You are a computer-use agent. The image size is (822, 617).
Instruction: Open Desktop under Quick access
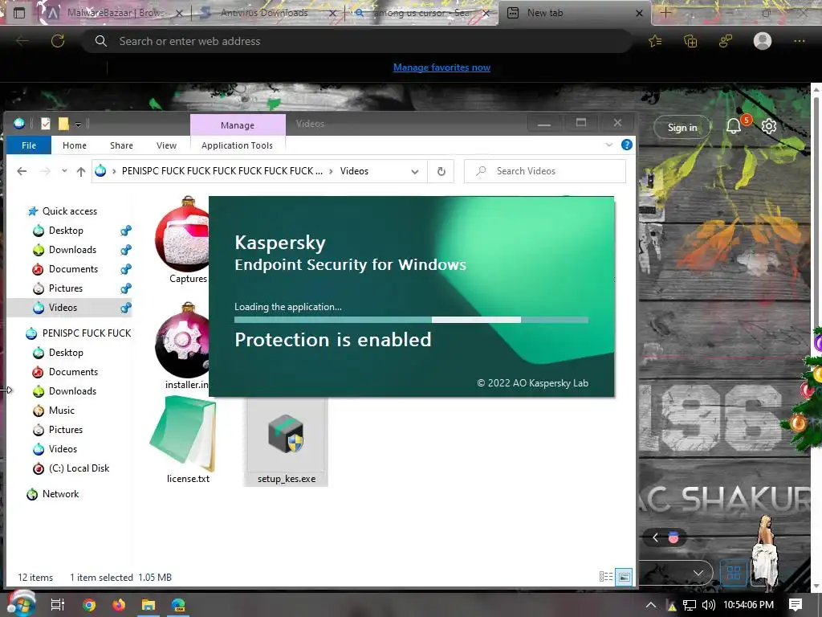(66, 231)
